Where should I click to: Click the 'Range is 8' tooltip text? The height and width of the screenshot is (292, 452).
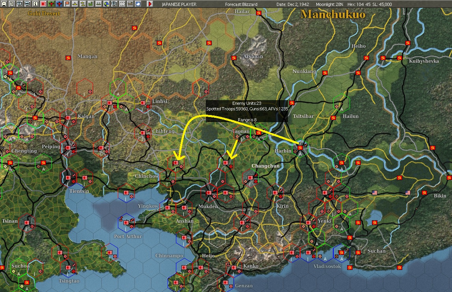point(247,120)
